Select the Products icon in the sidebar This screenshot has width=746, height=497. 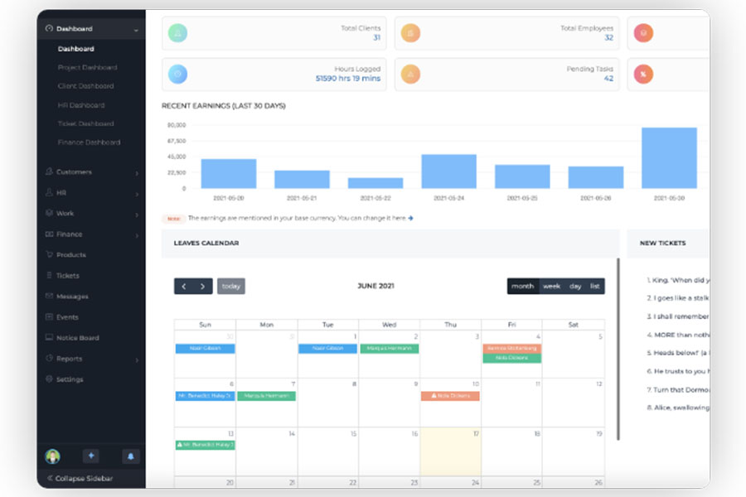pyautogui.click(x=49, y=254)
